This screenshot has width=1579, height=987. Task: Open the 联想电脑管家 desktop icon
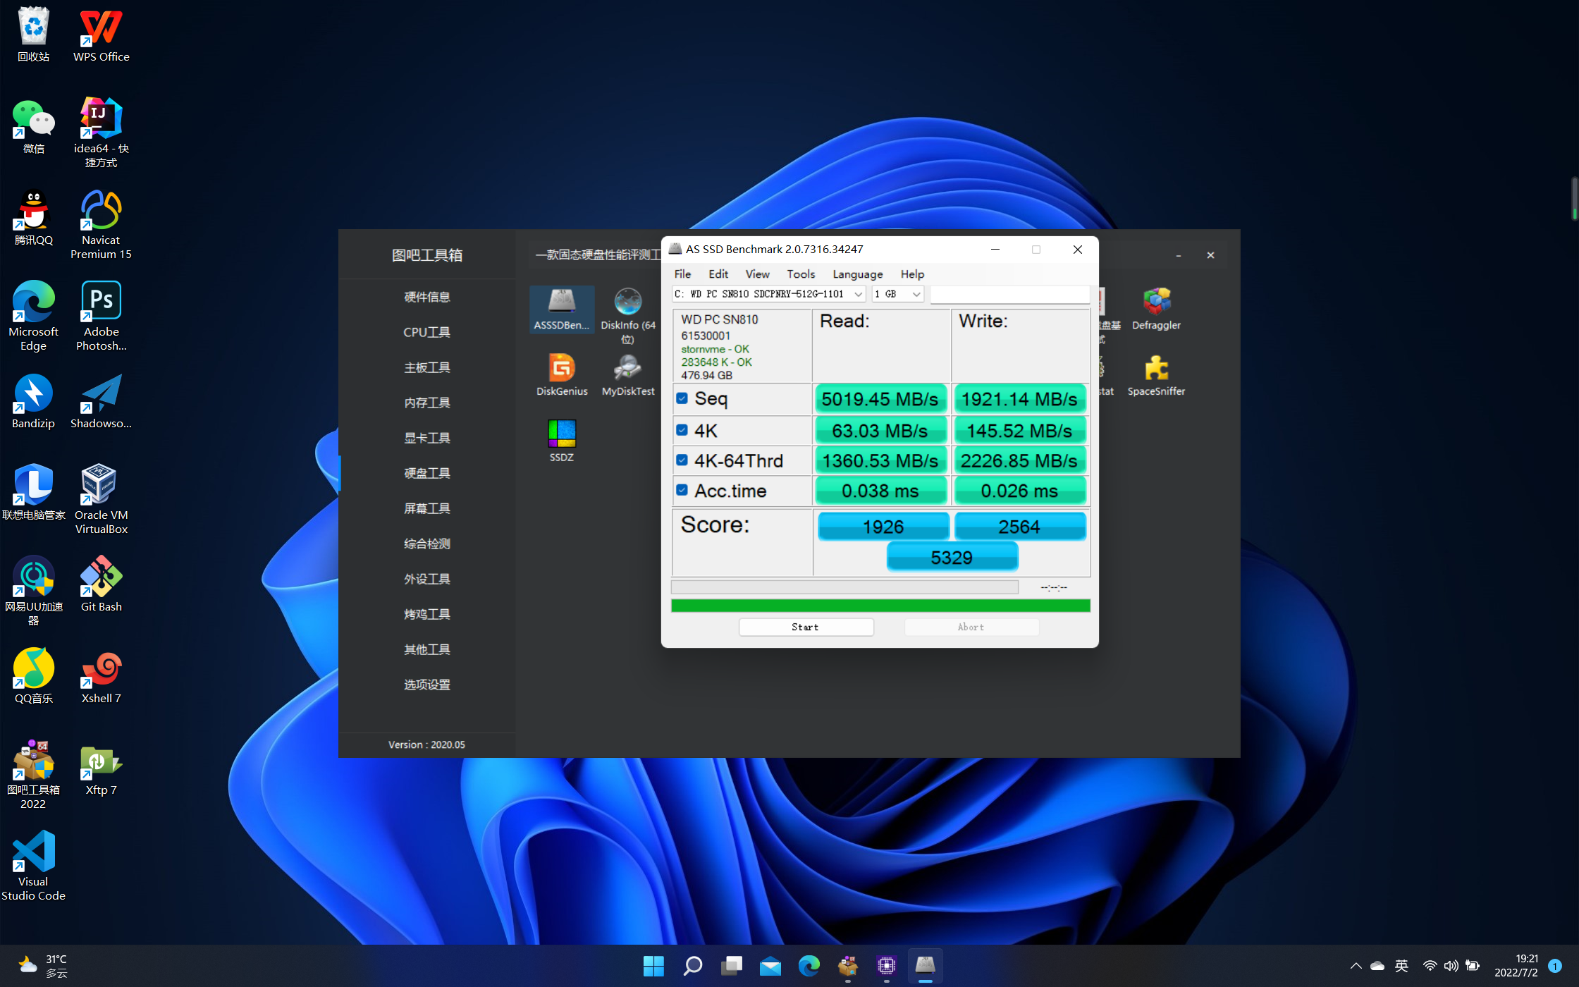point(33,493)
